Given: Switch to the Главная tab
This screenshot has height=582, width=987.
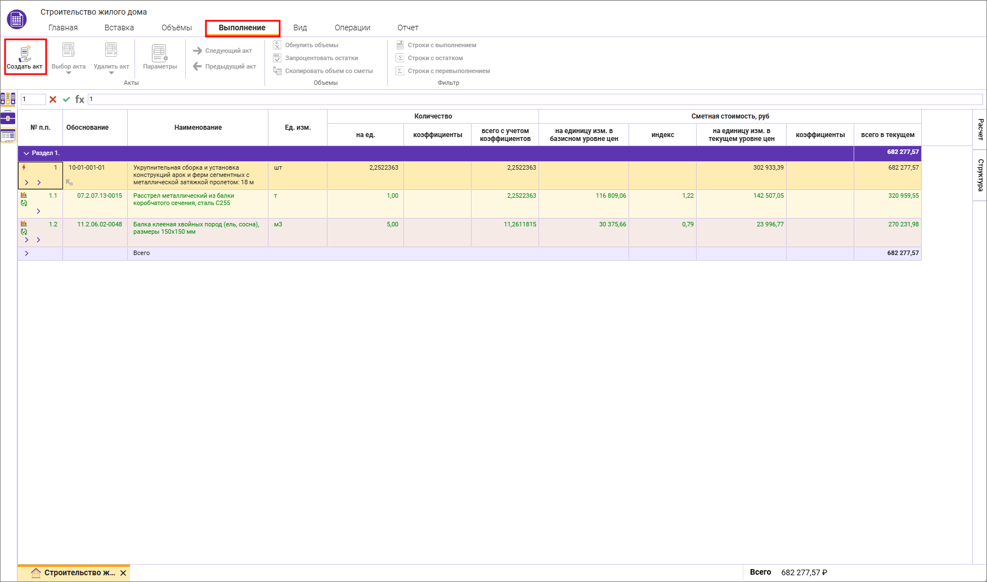Looking at the screenshot, I should click(63, 28).
